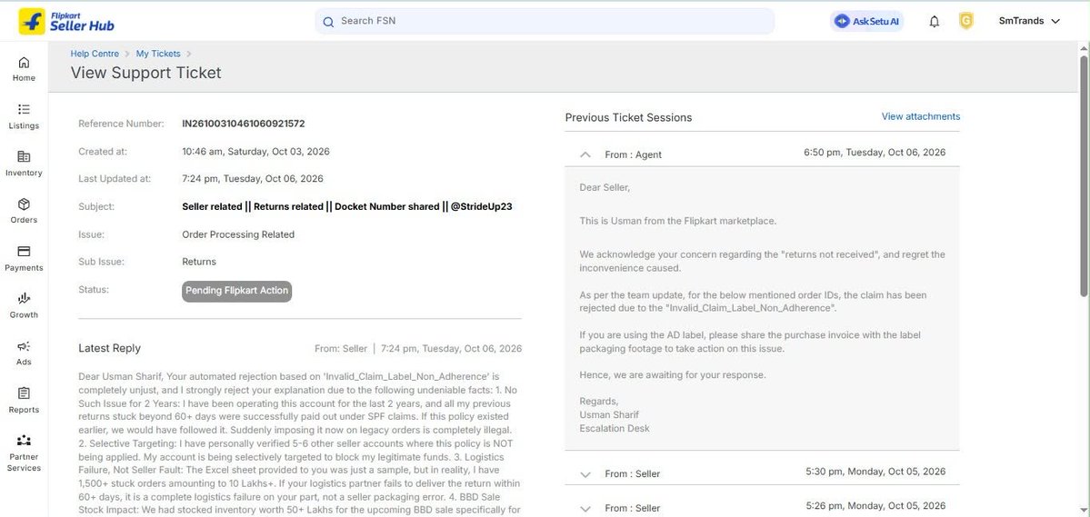Click the Latest Reply heading

pos(109,348)
